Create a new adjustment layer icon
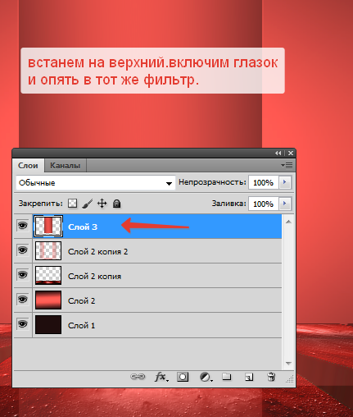The height and width of the screenshot is (417, 353). tap(206, 377)
